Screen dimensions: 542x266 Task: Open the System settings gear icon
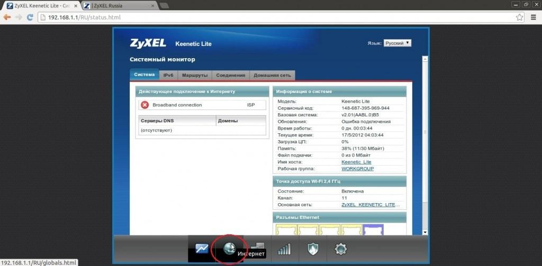tap(340, 249)
